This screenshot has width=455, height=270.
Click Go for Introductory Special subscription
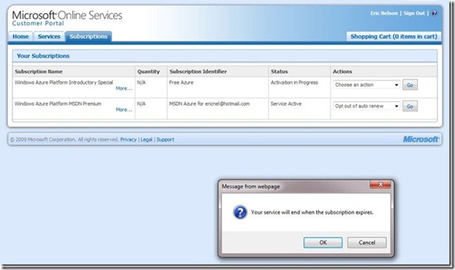(410, 85)
